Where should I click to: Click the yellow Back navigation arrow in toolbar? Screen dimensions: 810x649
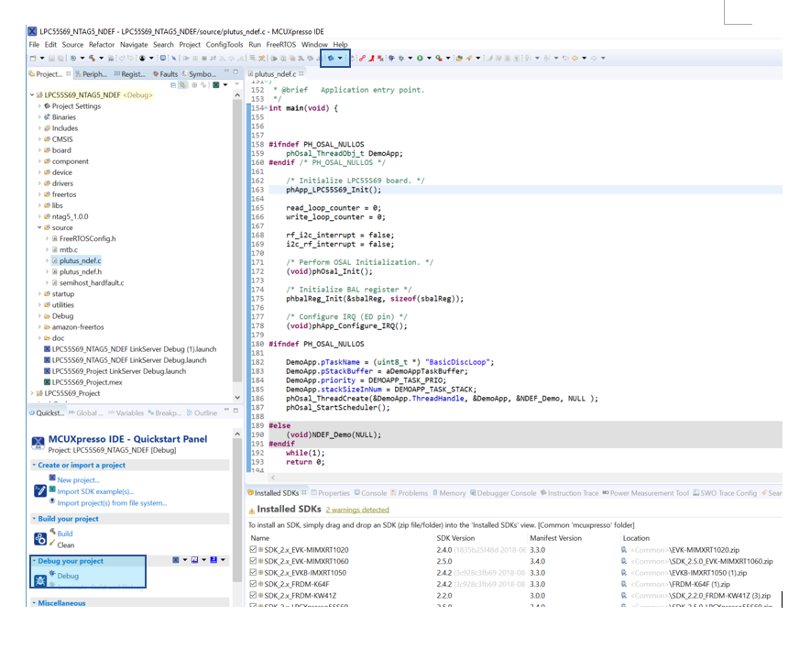coord(576,59)
